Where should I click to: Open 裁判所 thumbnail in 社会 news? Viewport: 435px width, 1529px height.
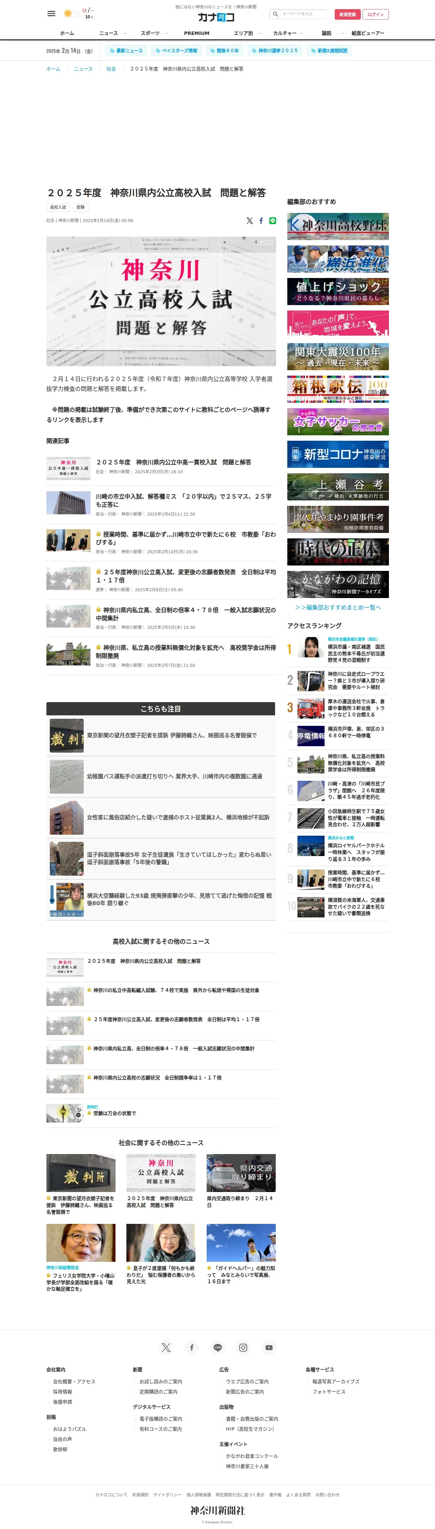click(81, 1173)
